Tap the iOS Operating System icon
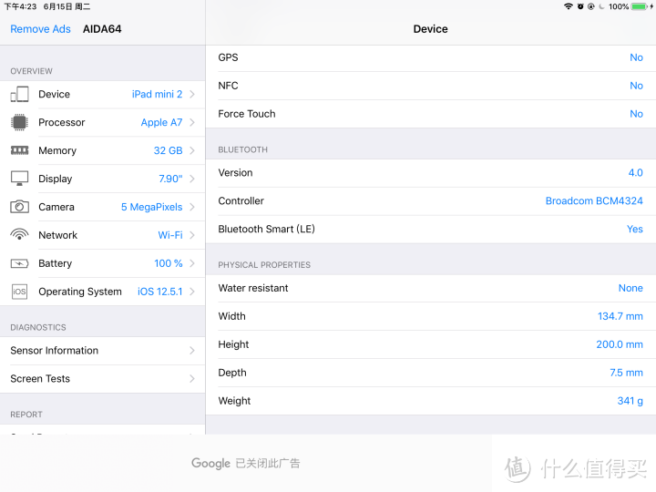The width and height of the screenshot is (656, 492). coord(19,292)
